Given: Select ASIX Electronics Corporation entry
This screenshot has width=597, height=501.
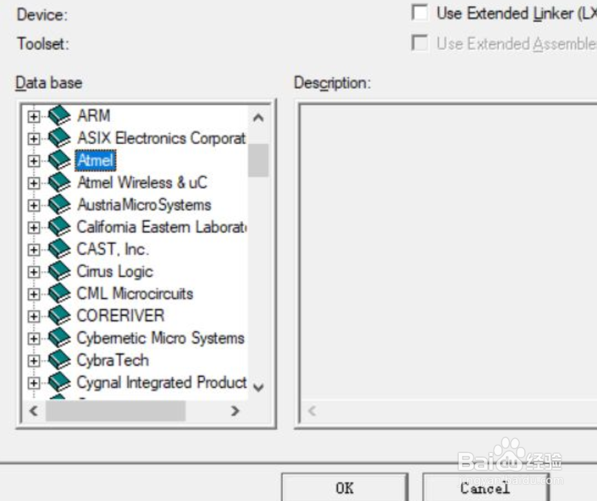Looking at the screenshot, I should tap(161, 138).
